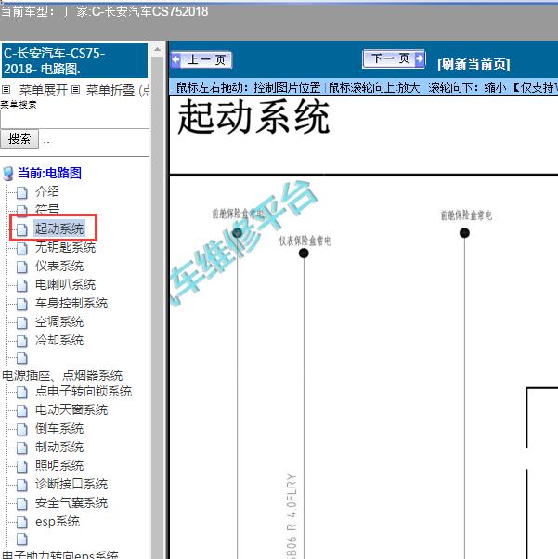Click the page icon next to 空调系统
This screenshot has height=559, width=558.
(21, 322)
